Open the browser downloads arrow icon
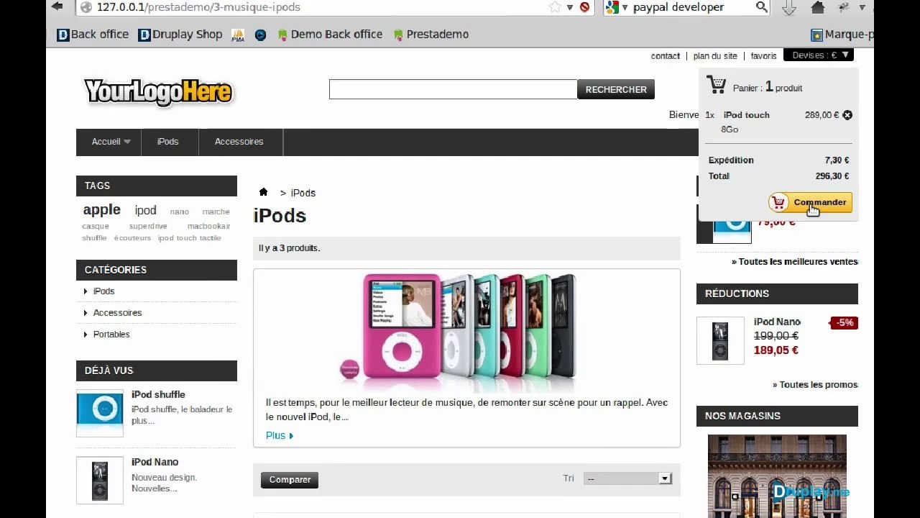 (788, 7)
